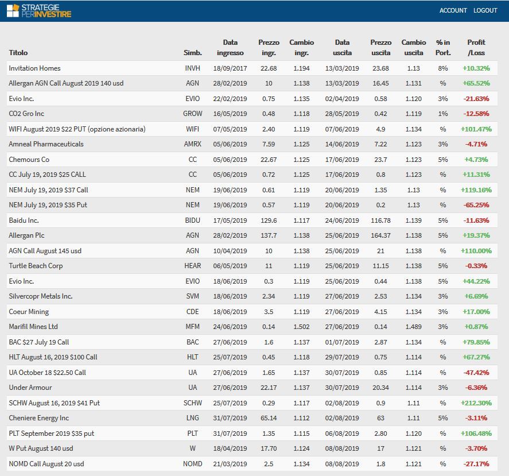This screenshot has height=476, width=509.
Task: Select Cheniere Energy Inc title
Action: click(x=39, y=418)
